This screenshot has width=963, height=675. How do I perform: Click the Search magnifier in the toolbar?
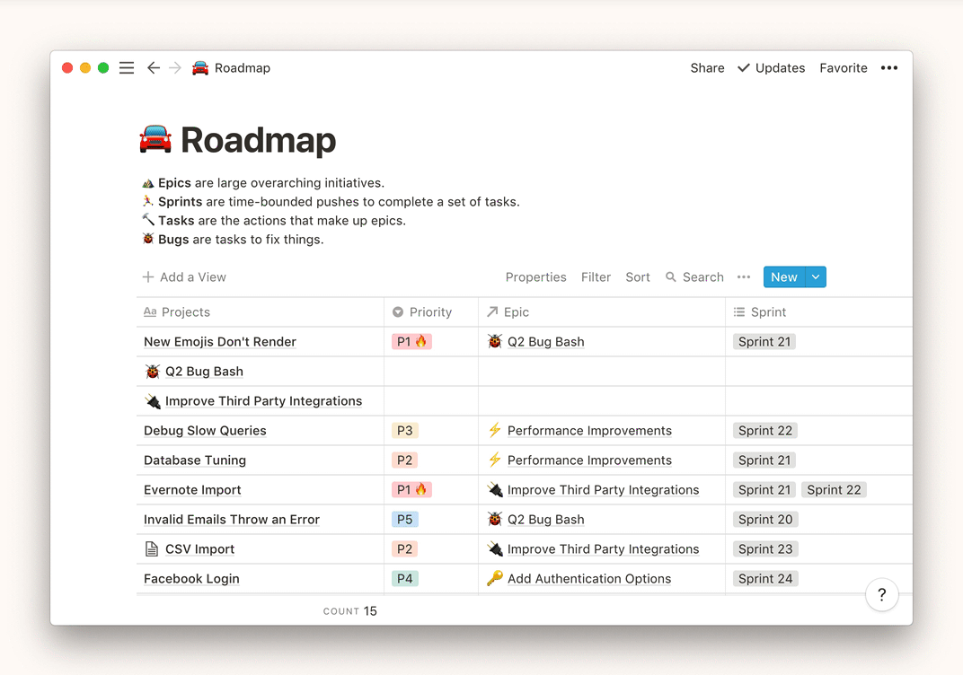(671, 277)
